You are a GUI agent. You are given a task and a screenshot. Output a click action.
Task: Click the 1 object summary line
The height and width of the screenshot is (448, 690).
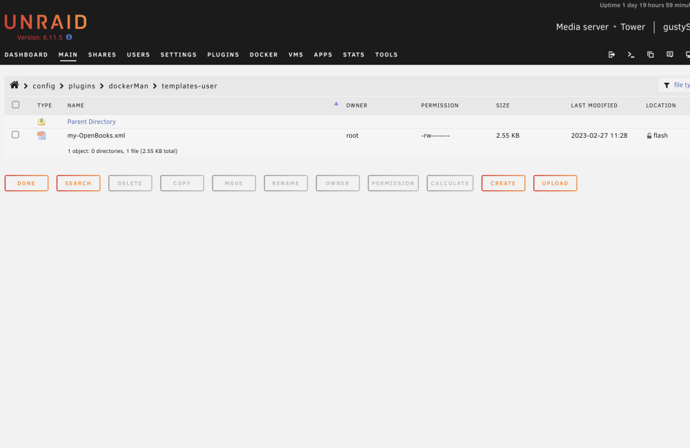(122, 151)
